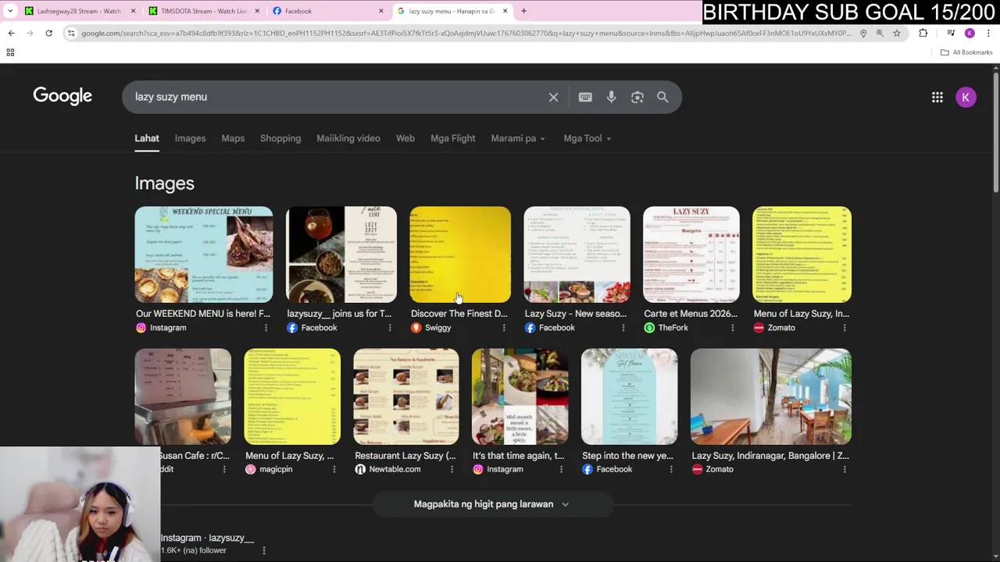1000x562 pixels.
Task: Open options for the Swiggy image result
Action: (x=504, y=328)
